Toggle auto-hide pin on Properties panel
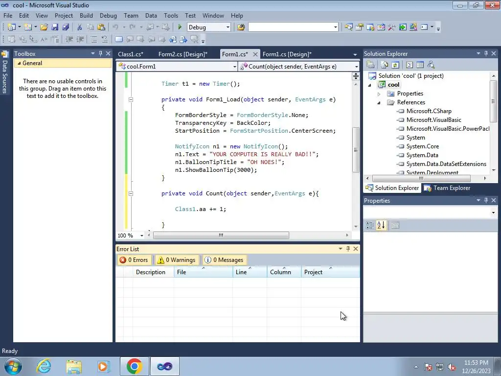The image size is (501, 376). pyautogui.click(x=486, y=200)
